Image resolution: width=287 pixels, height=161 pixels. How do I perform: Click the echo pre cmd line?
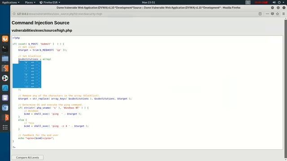36,138
